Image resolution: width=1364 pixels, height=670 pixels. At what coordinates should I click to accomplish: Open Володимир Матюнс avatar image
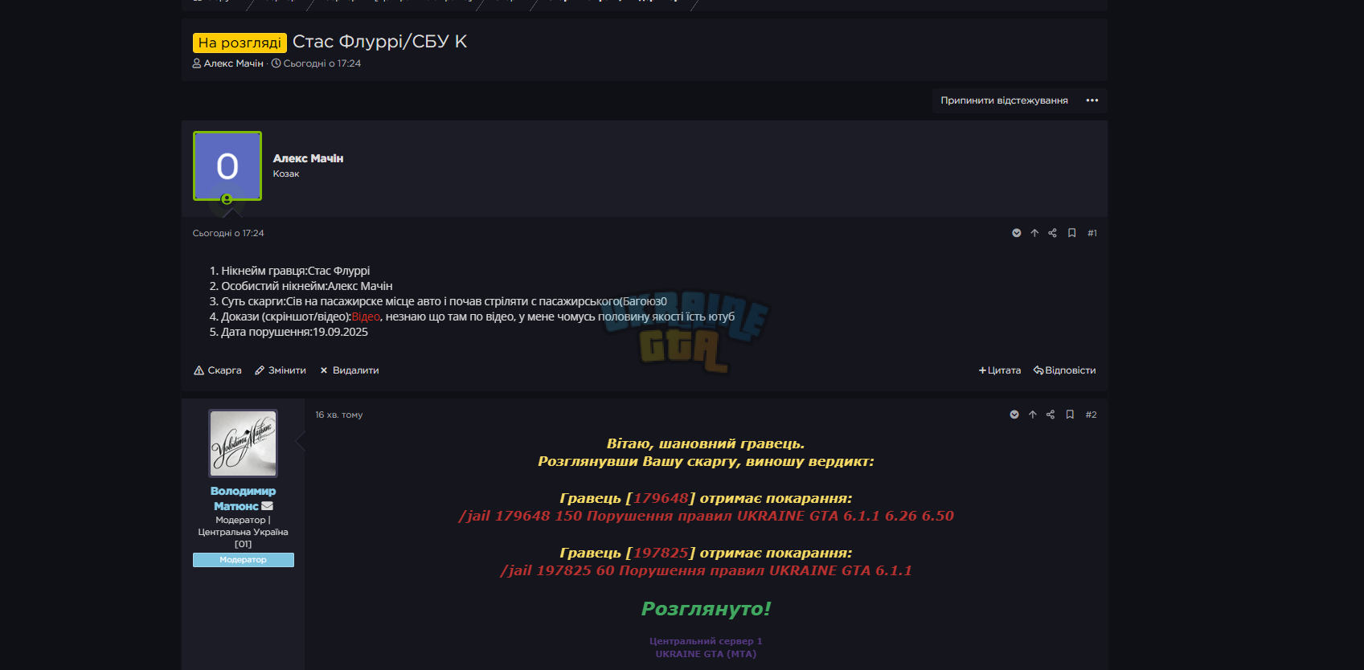[x=244, y=443]
